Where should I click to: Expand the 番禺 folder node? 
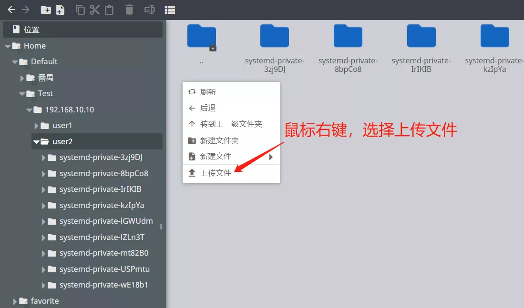coord(22,78)
